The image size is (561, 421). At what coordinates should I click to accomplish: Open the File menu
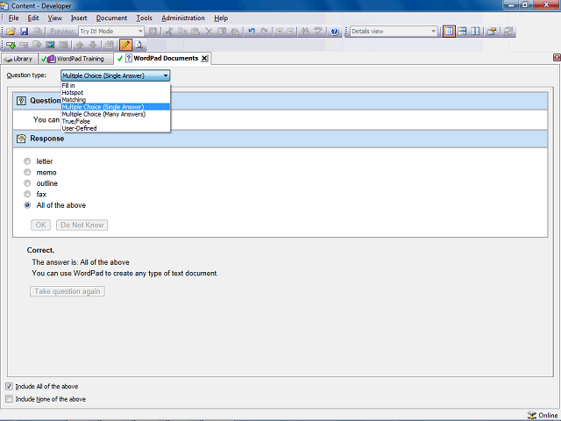click(x=13, y=18)
